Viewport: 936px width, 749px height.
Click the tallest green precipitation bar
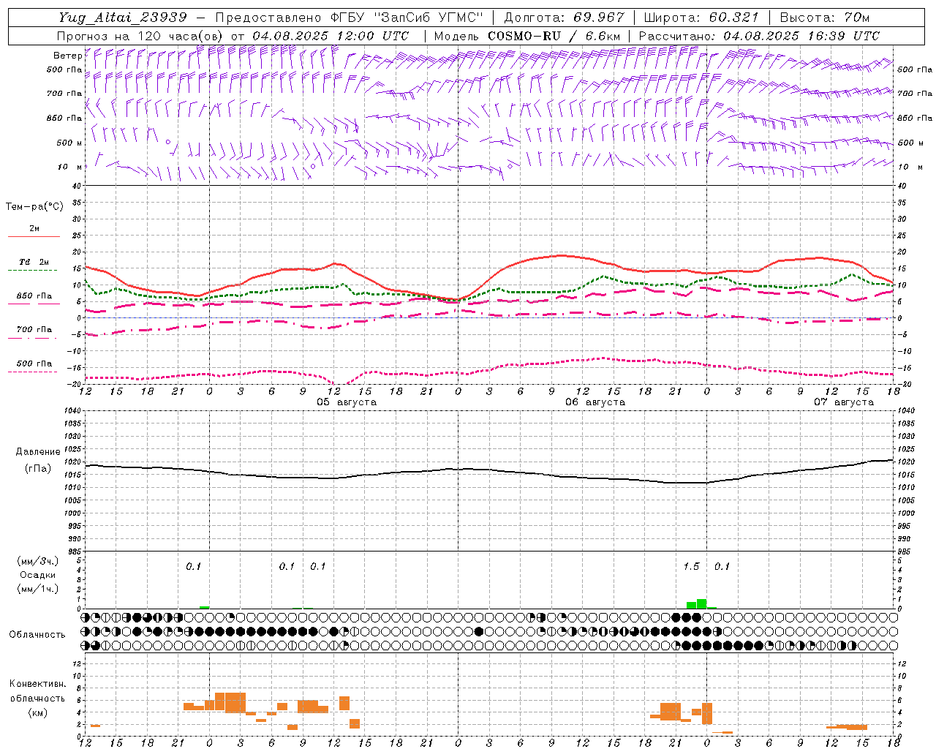tap(701, 603)
